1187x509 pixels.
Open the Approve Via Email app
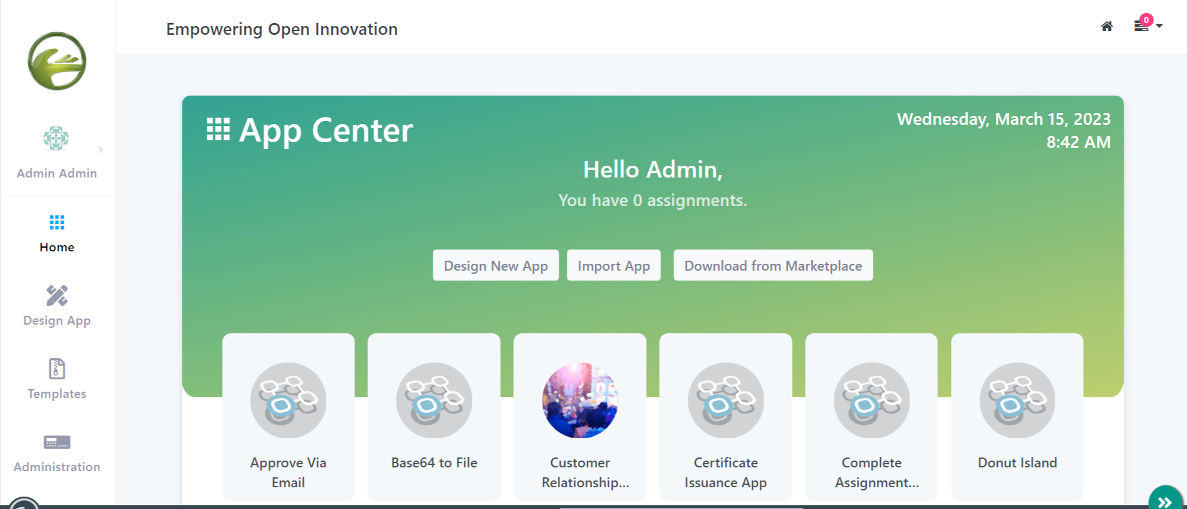288,417
